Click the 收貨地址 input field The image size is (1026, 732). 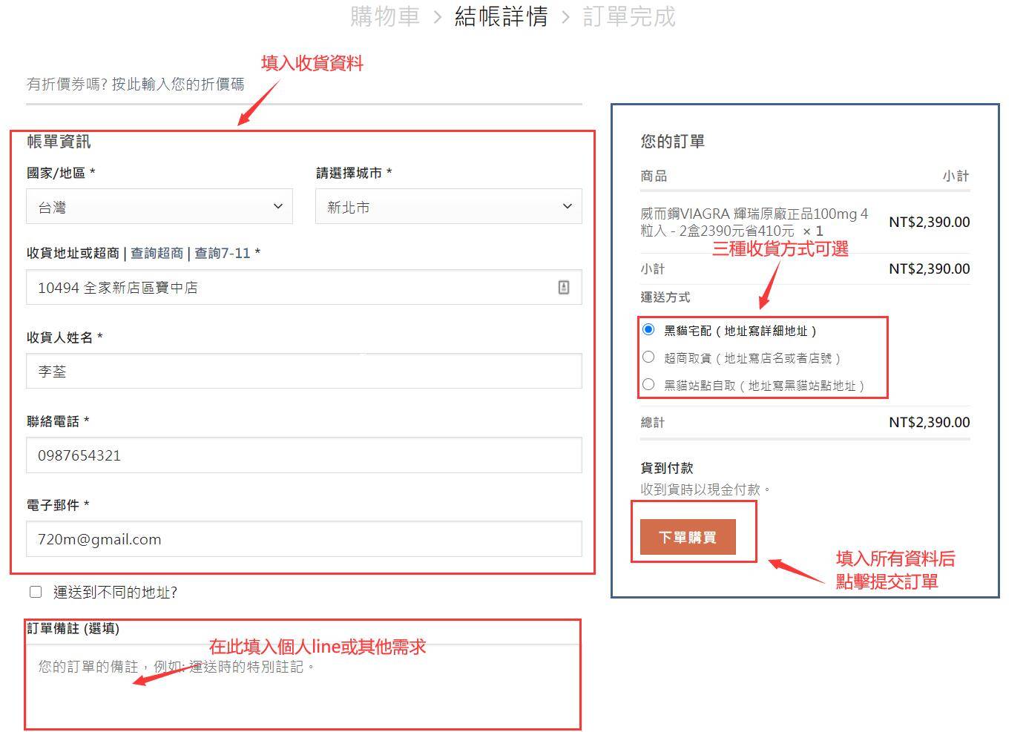[304, 287]
